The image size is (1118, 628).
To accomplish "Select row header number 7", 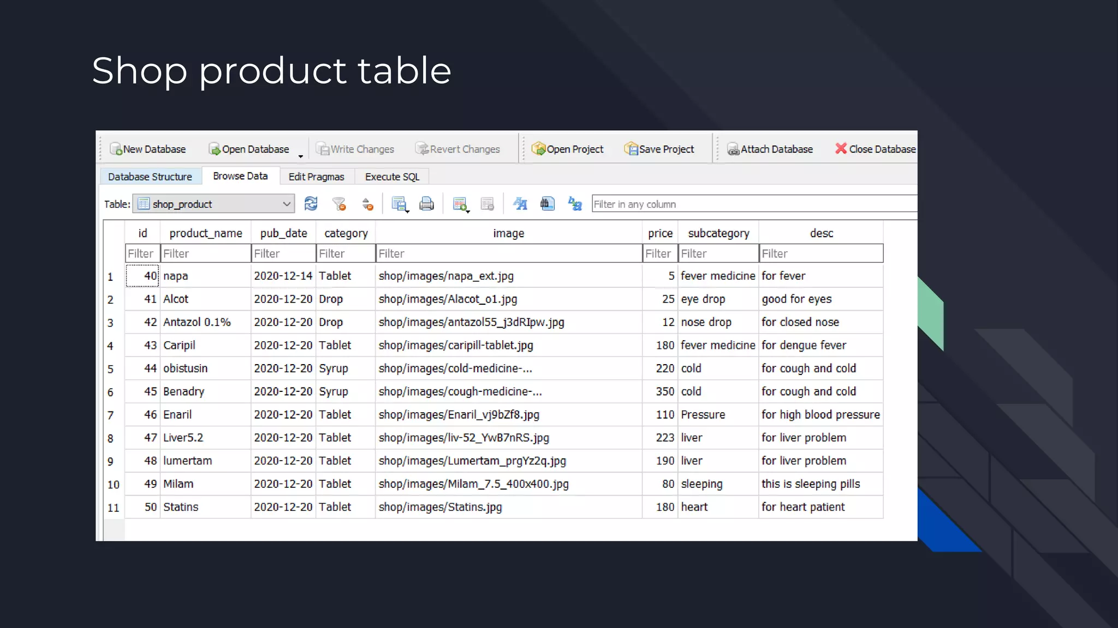I will (x=111, y=415).
